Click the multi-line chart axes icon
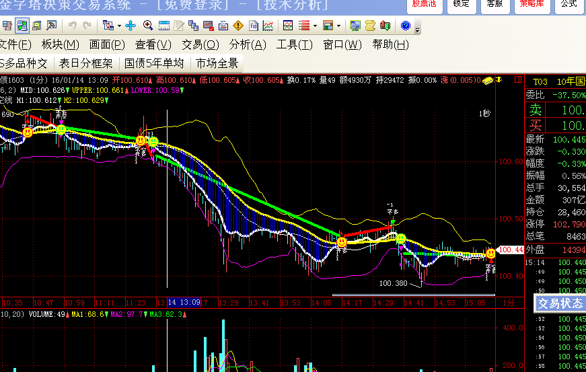586x372 pixels. [x=268, y=26]
